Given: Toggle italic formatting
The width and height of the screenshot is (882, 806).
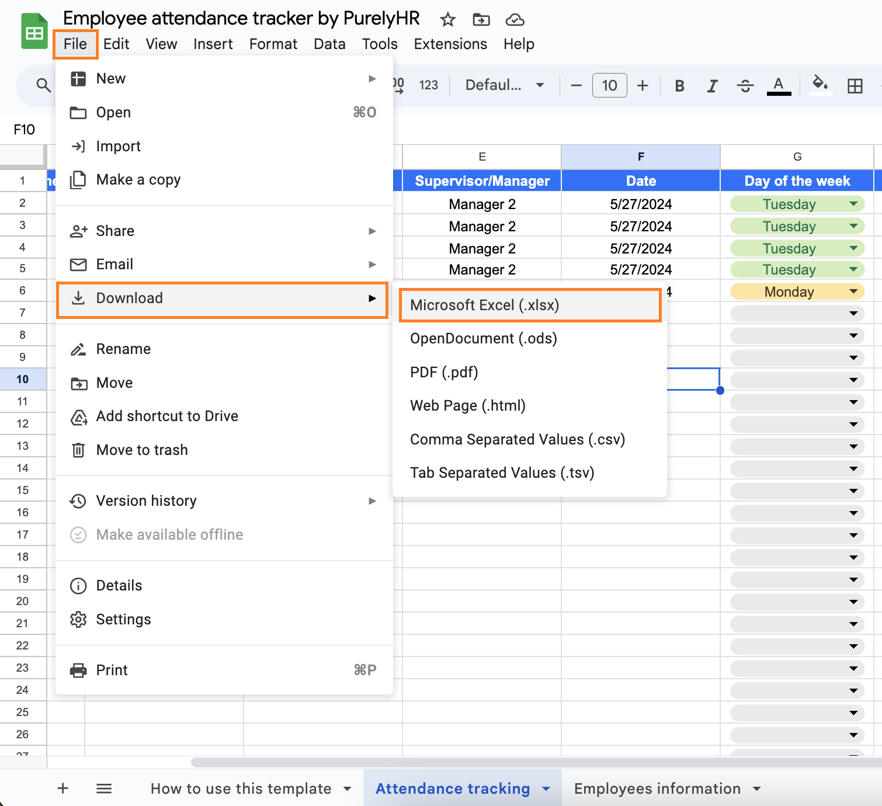Looking at the screenshot, I should click(712, 86).
